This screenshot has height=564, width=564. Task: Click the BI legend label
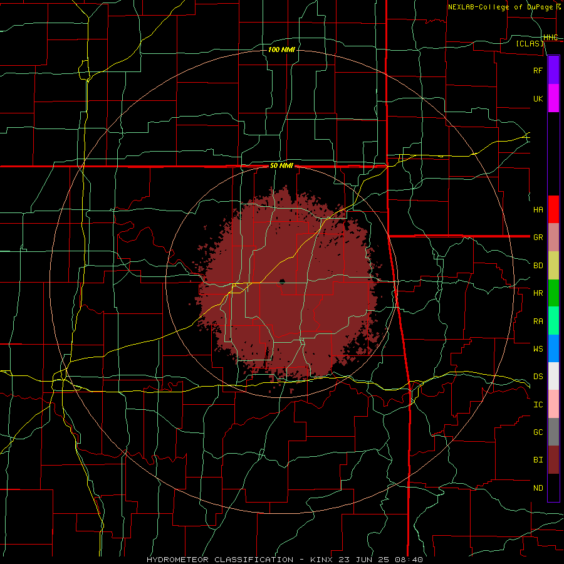click(538, 460)
